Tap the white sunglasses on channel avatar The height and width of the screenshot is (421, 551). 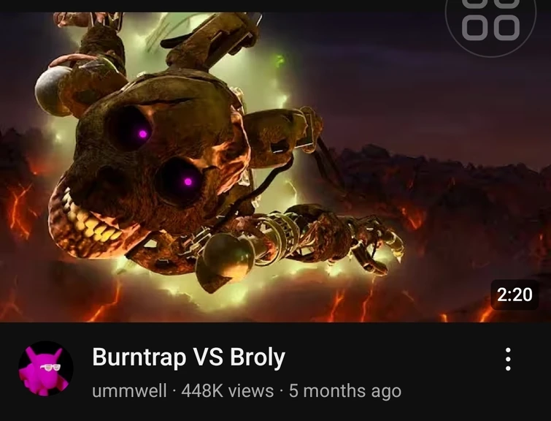[x=50, y=367]
